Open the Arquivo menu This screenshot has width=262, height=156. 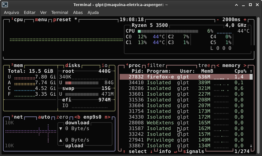point(11,12)
